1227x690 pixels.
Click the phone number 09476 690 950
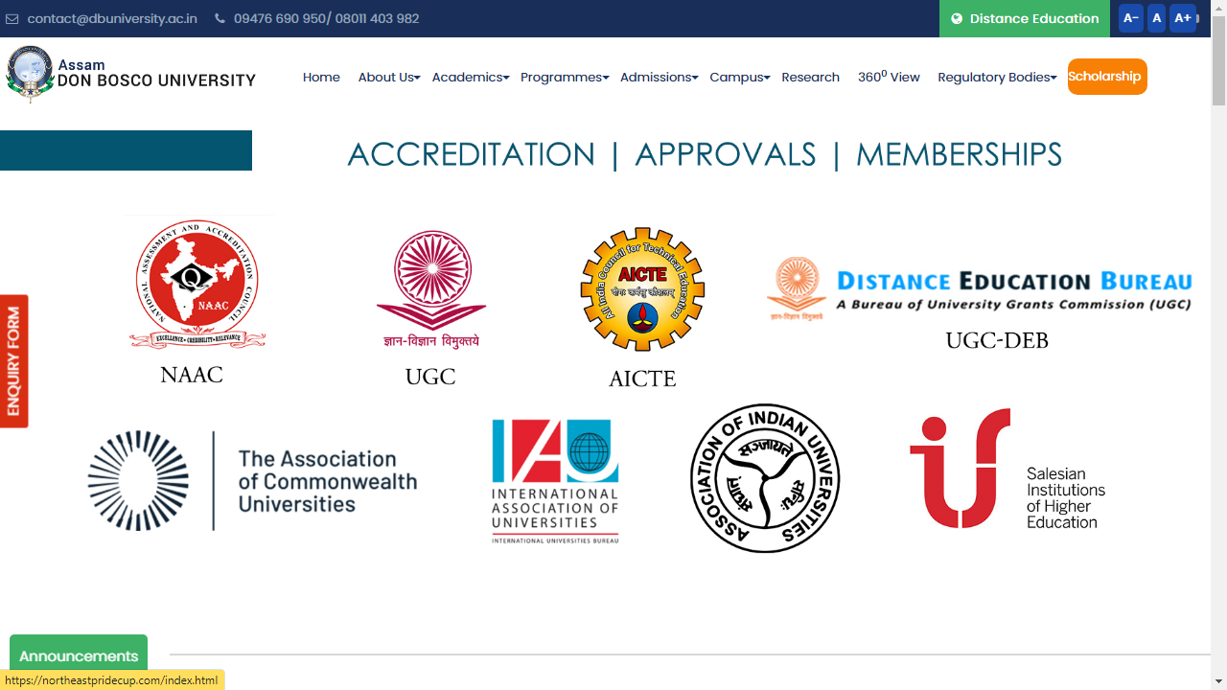280,18
